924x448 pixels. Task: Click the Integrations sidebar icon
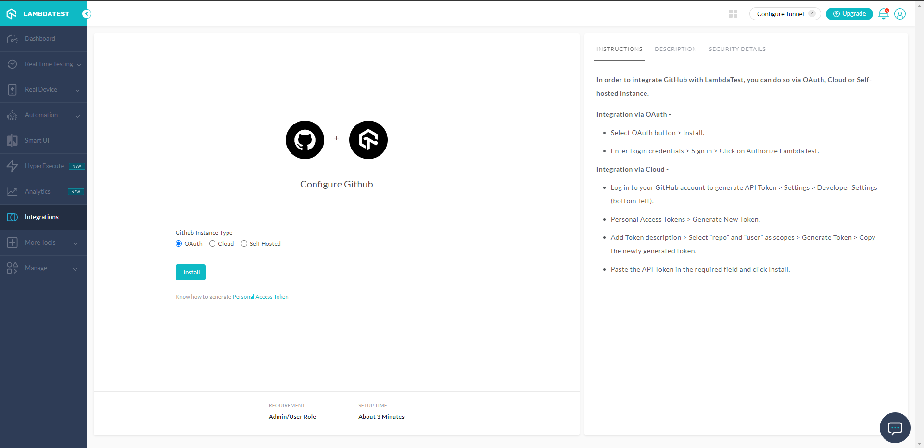pyautogui.click(x=13, y=217)
